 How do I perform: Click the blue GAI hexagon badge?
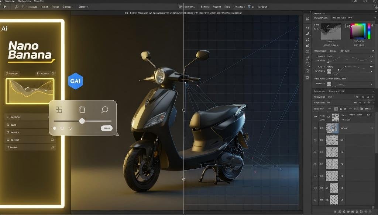point(75,81)
